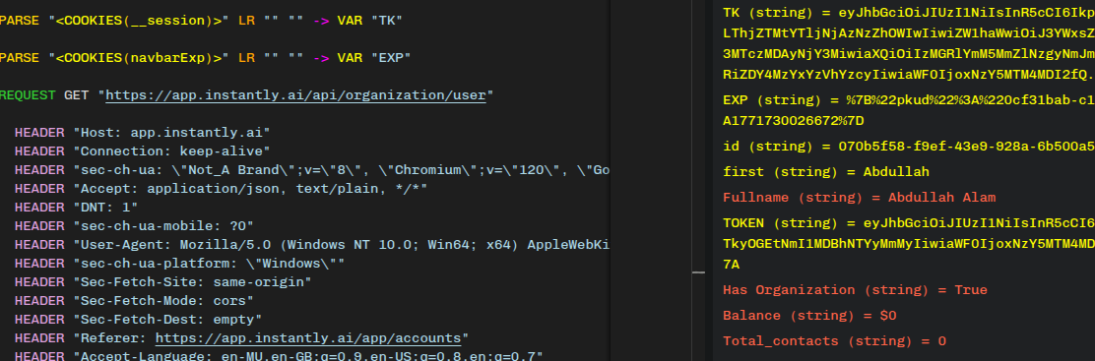This screenshot has width=1095, height=361.
Task: Click the "Accept: application/json" header line
Action: pyautogui.click(x=222, y=189)
